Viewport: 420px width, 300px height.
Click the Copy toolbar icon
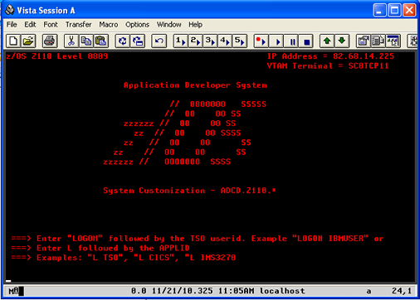pos(86,41)
